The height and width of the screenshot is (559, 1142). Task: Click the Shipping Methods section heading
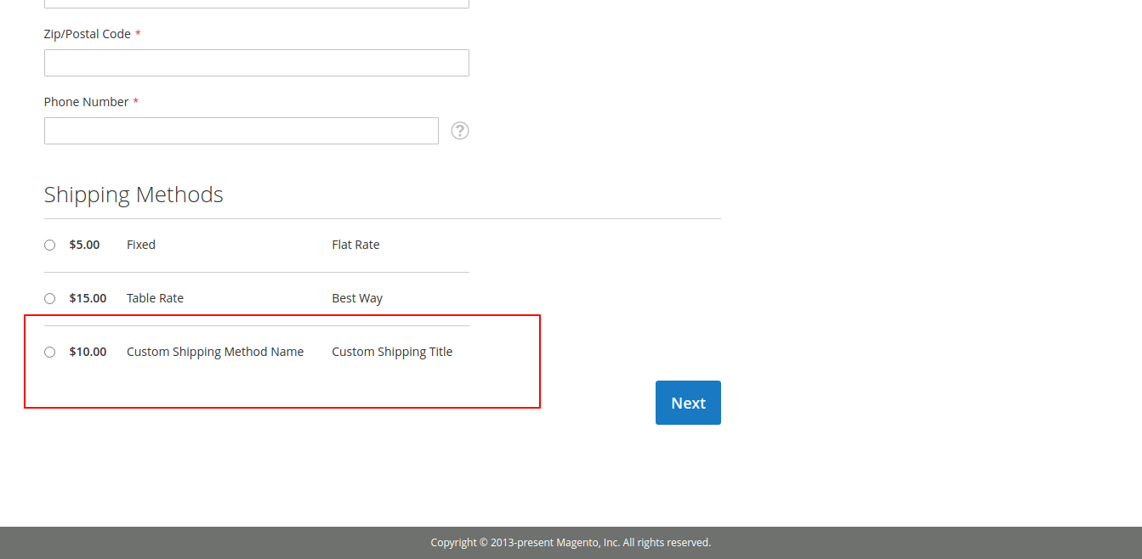(x=134, y=195)
